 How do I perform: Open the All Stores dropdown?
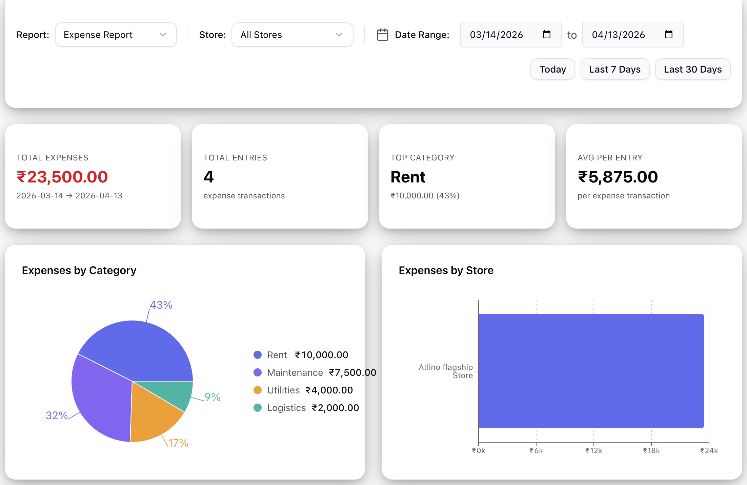(292, 34)
